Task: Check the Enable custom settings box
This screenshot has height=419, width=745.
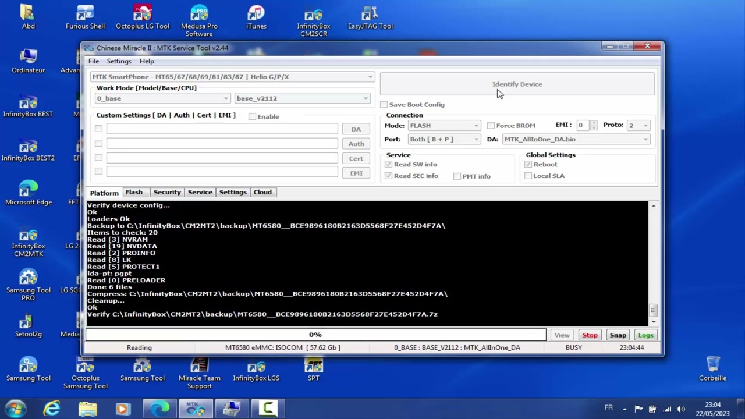Action: (x=252, y=116)
